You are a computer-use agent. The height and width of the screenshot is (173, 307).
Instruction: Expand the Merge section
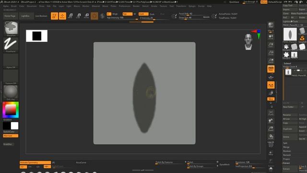[286, 147]
